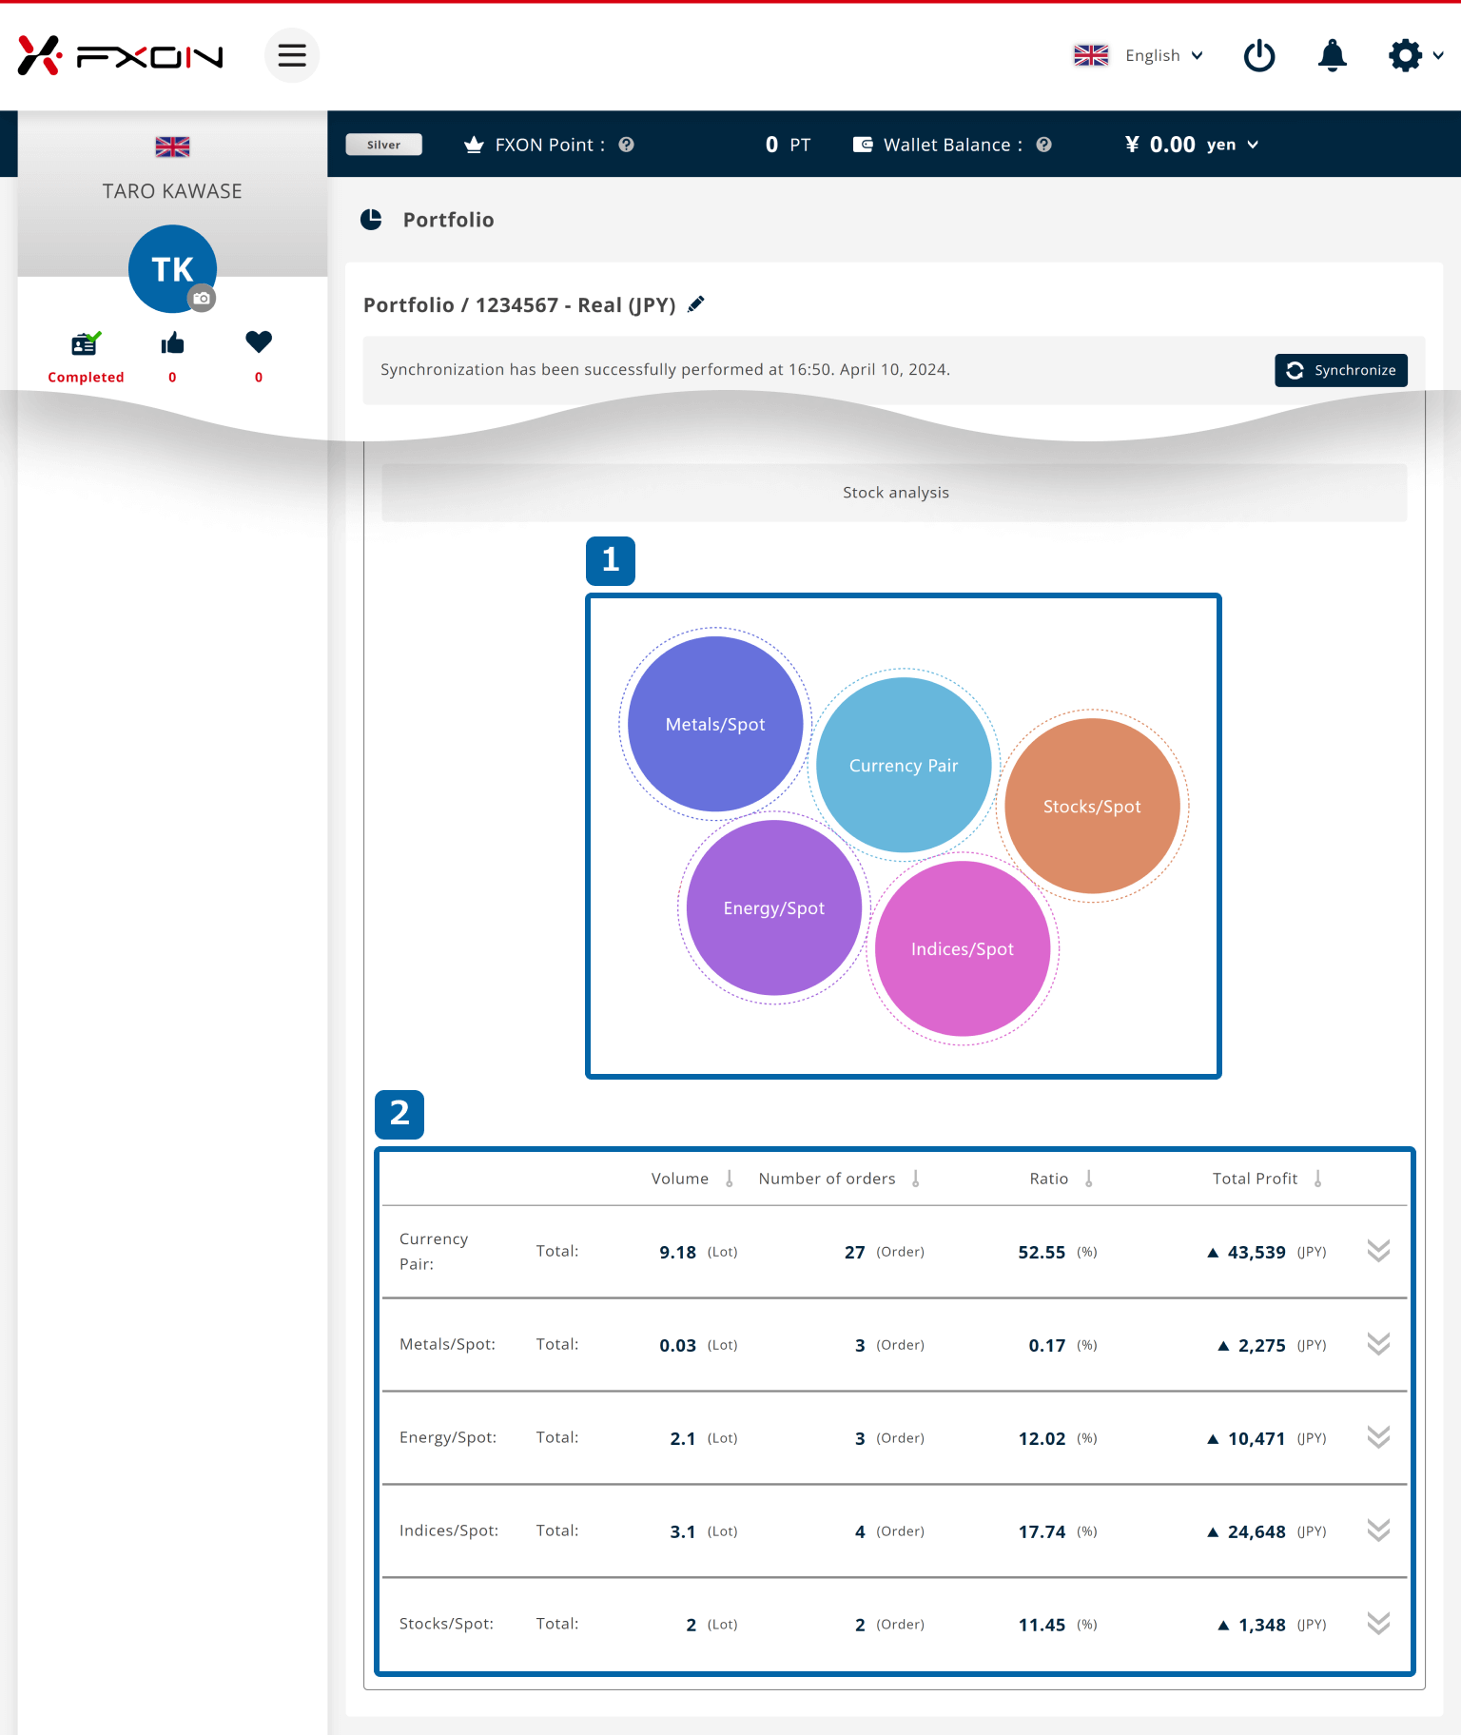
Task: Click the UK flag next to English
Action: [x=1091, y=55]
